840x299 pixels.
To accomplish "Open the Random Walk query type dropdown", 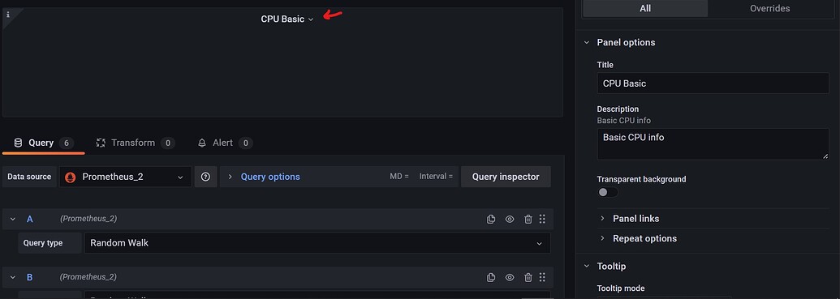I will [317, 243].
